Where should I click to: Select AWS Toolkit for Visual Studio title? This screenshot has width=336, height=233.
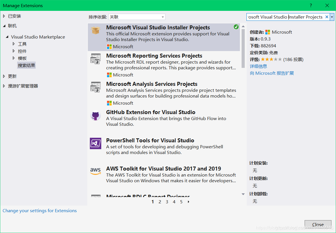163,169
